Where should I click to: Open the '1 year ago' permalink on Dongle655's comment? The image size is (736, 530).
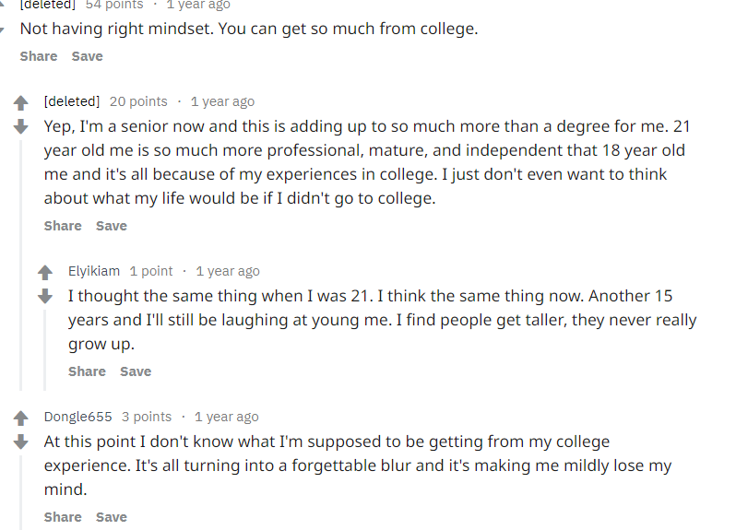point(226,417)
